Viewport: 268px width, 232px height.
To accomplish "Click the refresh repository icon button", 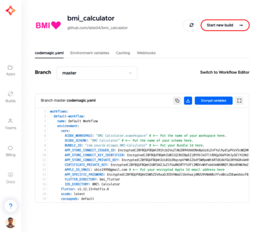I will tap(192, 25).
